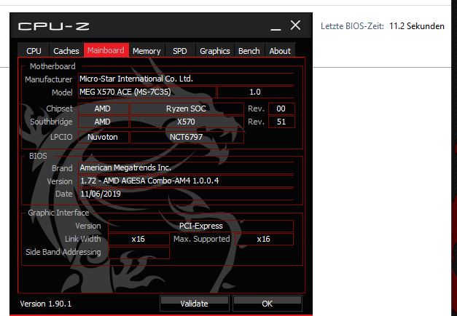Click the BIOS Brand American Megatrends field
The height and width of the screenshot is (316, 457).
(186, 167)
